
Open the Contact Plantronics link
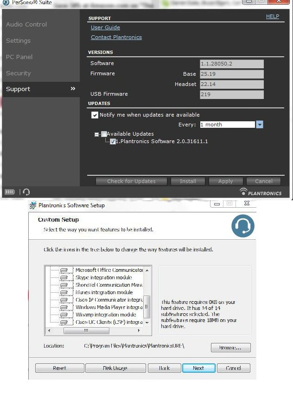pyautogui.click(x=116, y=37)
